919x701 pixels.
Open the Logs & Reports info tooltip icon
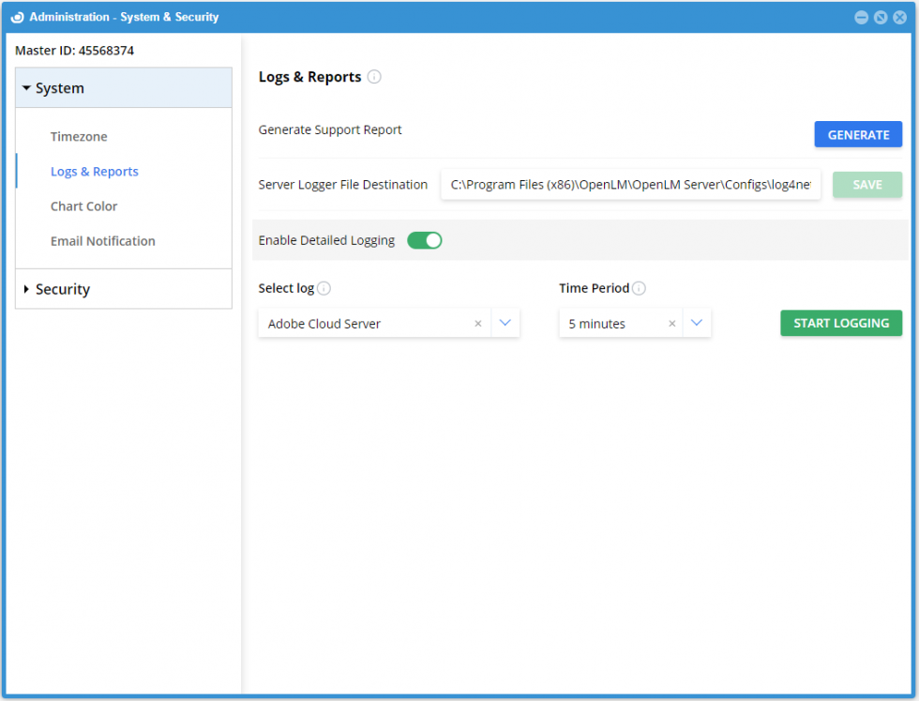374,77
